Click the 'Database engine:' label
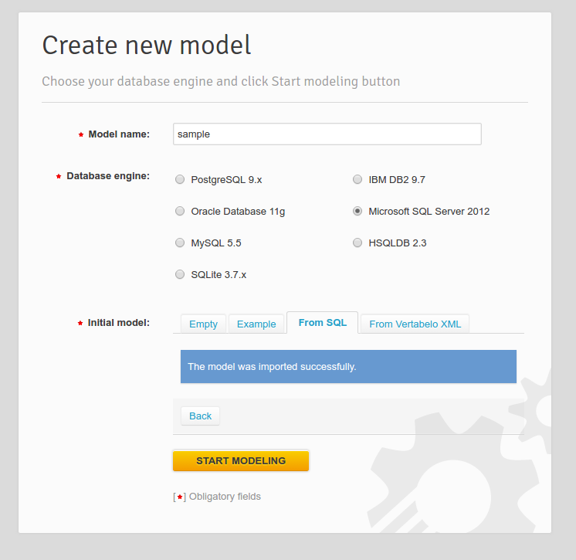This screenshot has width=576, height=560. tap(108, 176)
